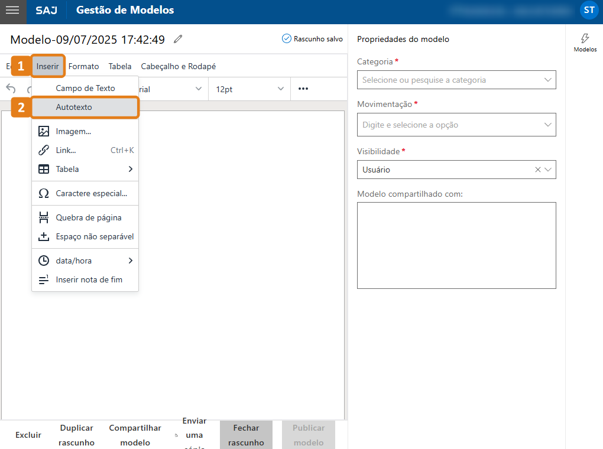Viewport: 603px width, 449px height.
Task: Insert an image via Imagem option
Action: click(73, 131)
